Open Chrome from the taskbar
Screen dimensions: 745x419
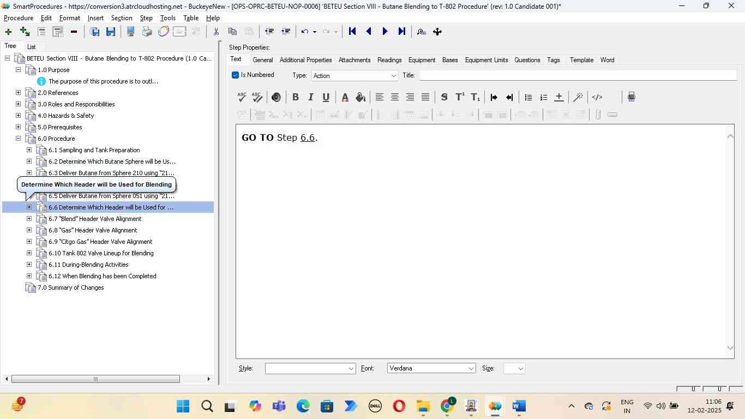pos(448,406)
